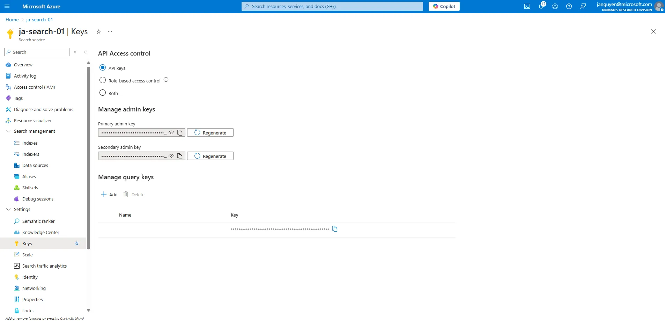Open Knowledge Center setting

click(x=40, y=232)
